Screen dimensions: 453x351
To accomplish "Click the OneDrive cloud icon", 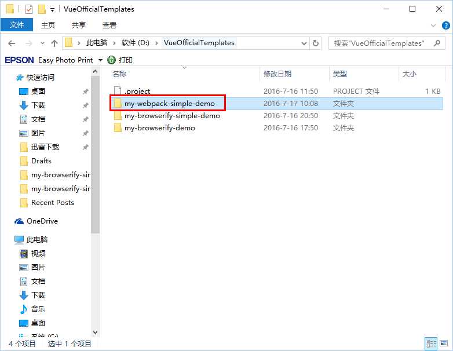I will [x=19, y=221].
